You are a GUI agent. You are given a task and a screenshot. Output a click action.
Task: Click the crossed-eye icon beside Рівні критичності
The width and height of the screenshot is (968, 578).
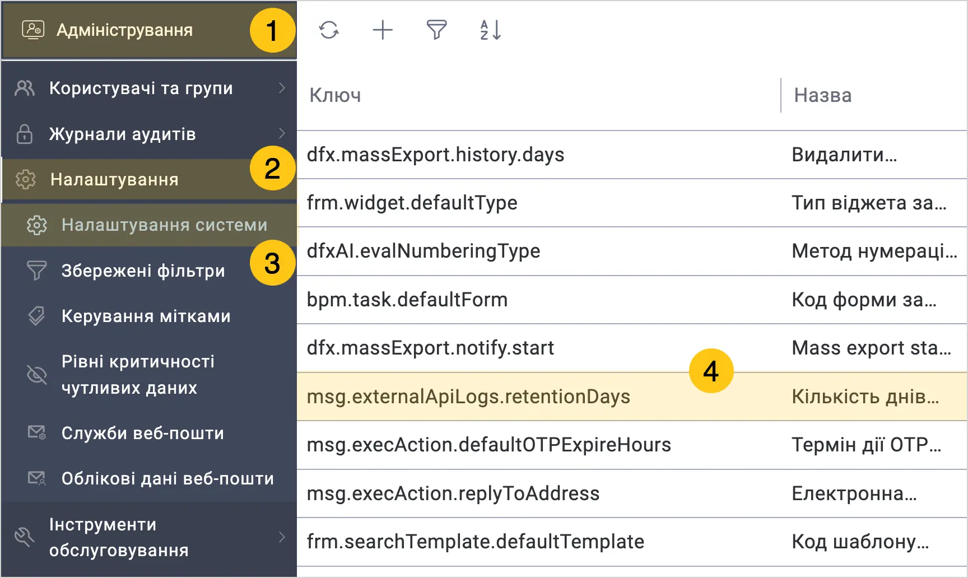click(37, 374)
